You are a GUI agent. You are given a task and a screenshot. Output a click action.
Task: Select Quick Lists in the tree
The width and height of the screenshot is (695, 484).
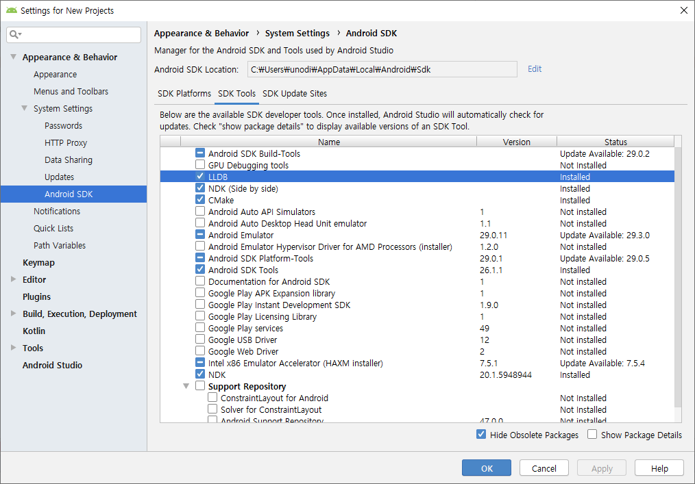click(x=53, y=229)
